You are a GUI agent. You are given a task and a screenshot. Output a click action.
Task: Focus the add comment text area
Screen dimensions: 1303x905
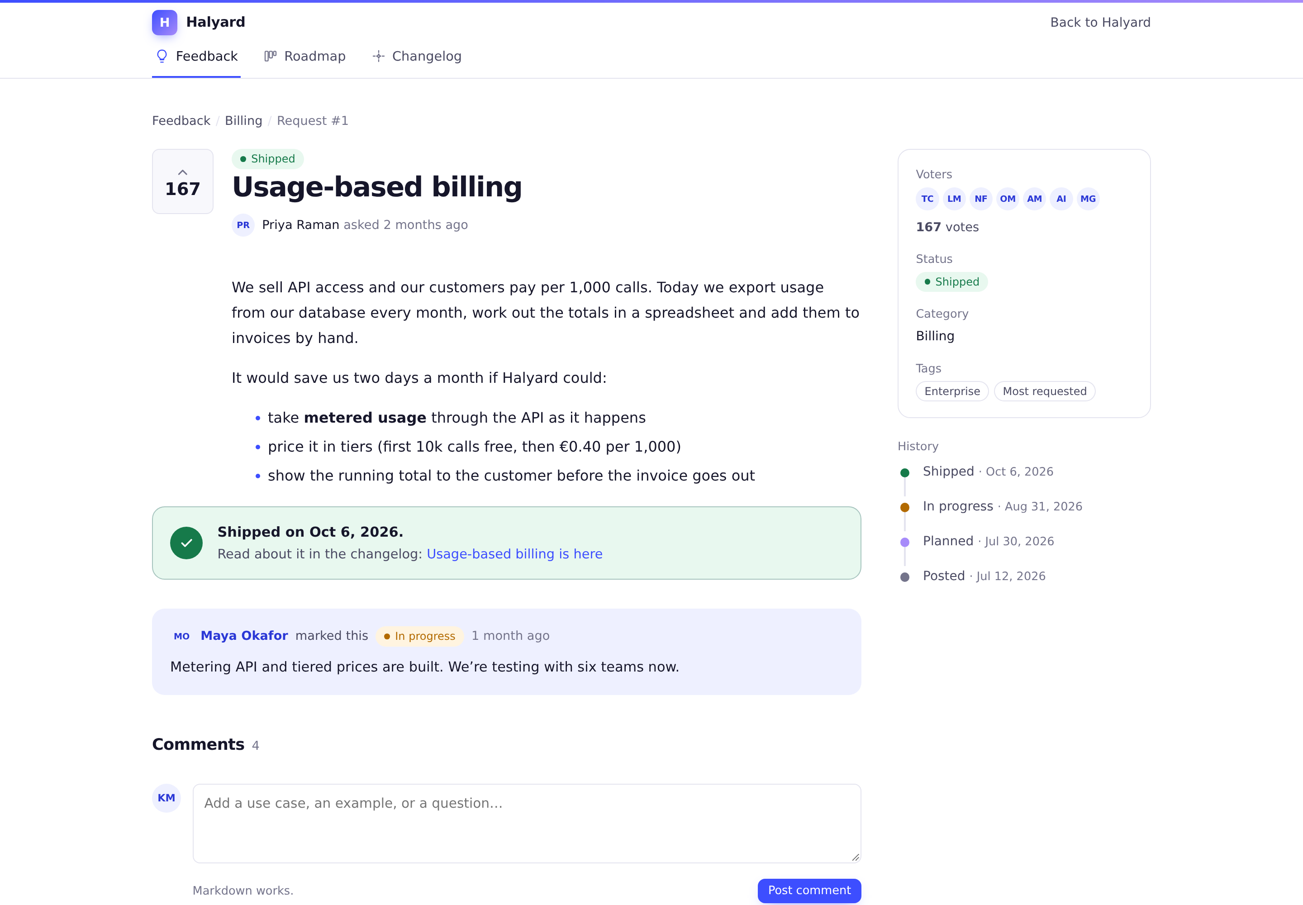click(x=527, y=824)
